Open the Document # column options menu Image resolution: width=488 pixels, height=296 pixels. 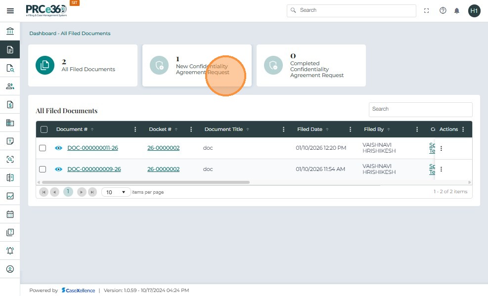pyautogui.click(x=135, y=129)
